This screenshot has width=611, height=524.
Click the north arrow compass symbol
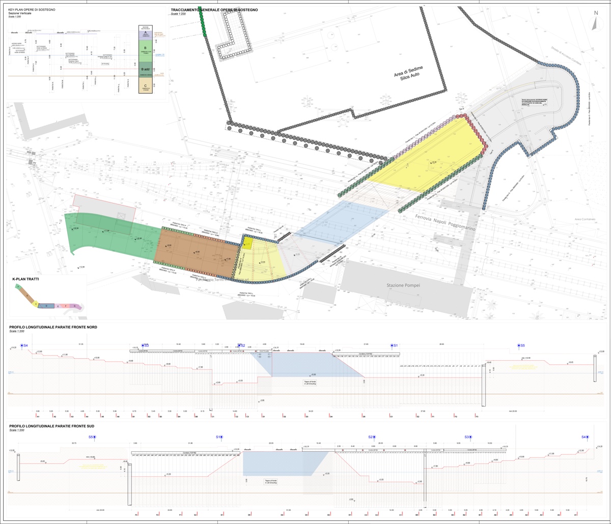coord(594,22)
